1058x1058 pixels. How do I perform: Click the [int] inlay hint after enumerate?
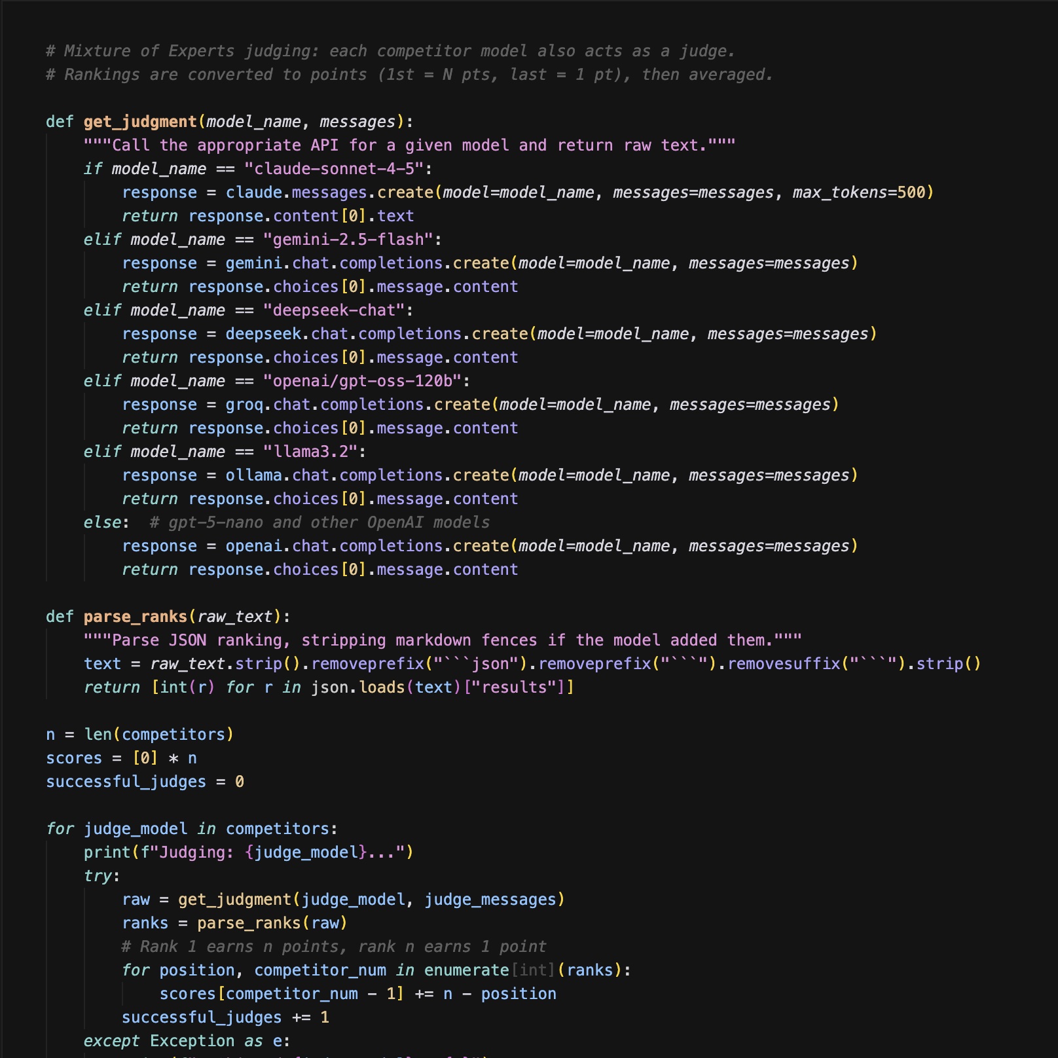pos(533,970)
